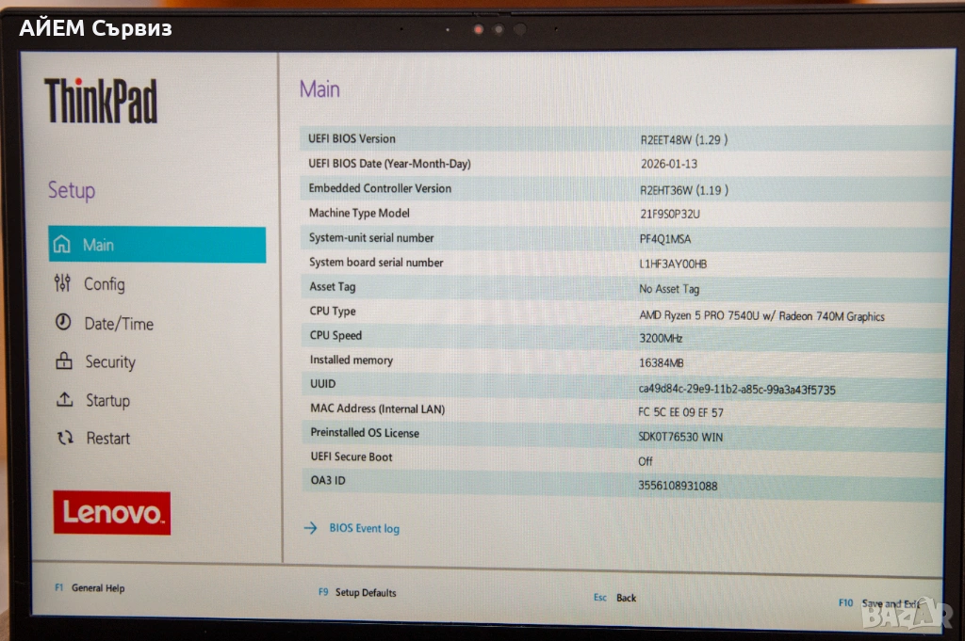Click F9 Setup Defaults
The width and height of the screenshot is (965, 641).
click(x=357, y=593)
